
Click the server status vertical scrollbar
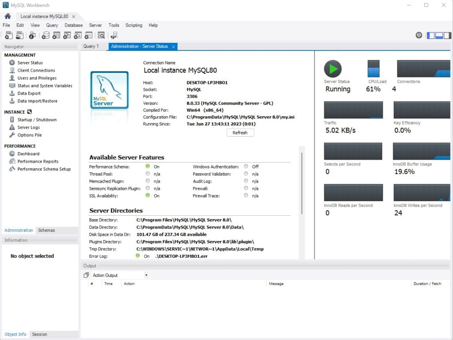pyautogui.click(x=302, y=183)
